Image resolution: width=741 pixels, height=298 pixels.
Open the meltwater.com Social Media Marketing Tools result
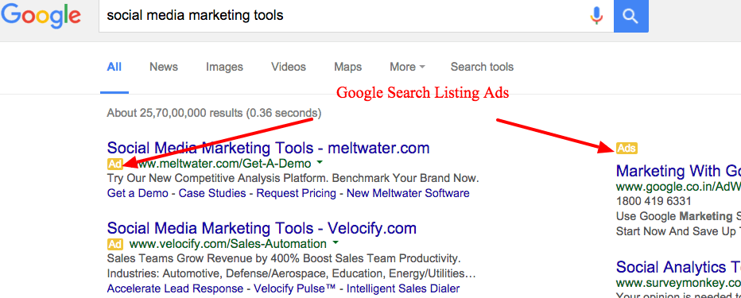click(268, 148)
